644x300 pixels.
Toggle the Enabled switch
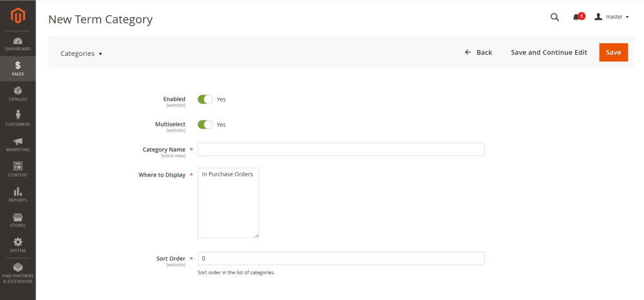[x=205, y=99]
